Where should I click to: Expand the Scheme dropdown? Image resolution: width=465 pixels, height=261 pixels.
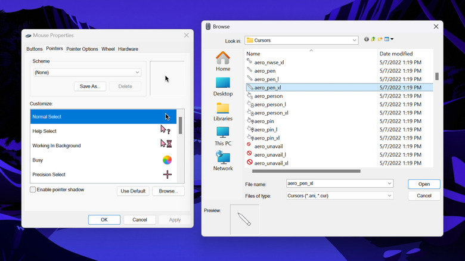[x=87, y=72]
